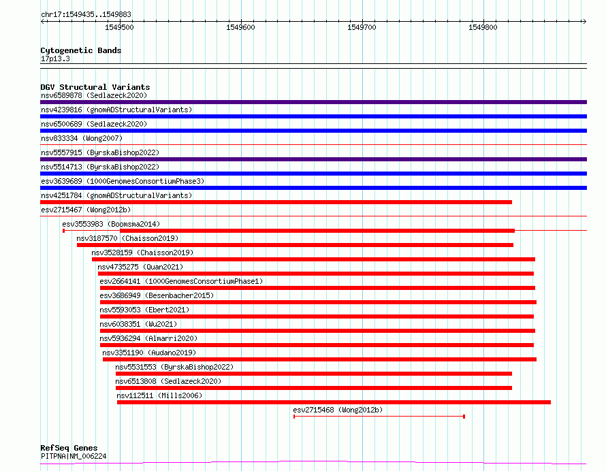Click the 1549600 ruler position
This screenshot has height=471, width=606.
click(240, 27)
